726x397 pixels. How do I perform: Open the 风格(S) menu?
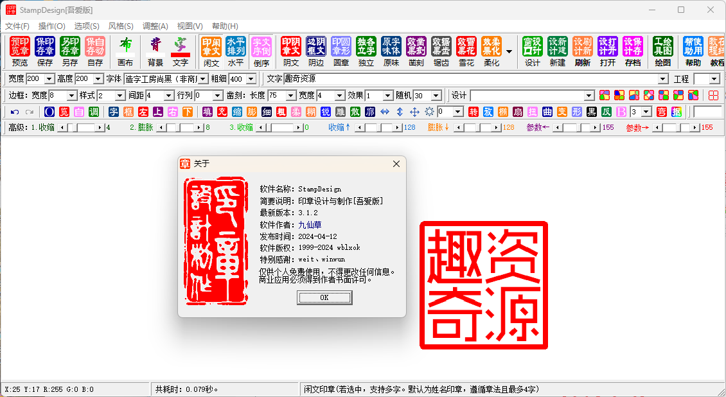click(120, 26)
